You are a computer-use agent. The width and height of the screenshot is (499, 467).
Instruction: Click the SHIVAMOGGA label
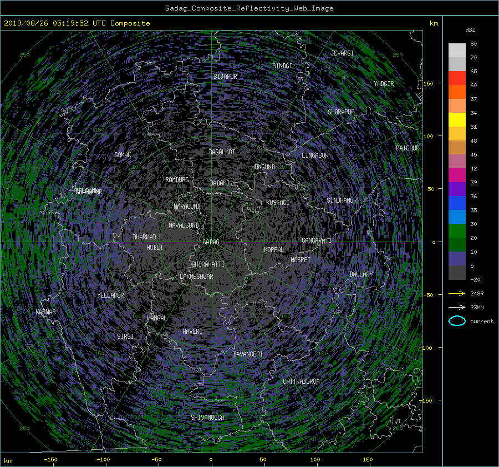(207, 418)
